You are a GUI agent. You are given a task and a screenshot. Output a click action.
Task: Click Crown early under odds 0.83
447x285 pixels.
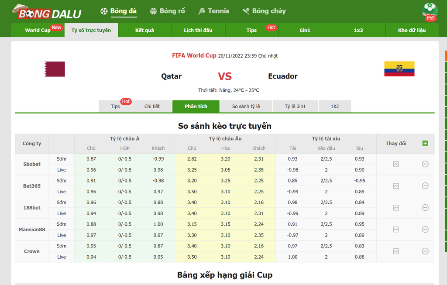tap(360, 246)
